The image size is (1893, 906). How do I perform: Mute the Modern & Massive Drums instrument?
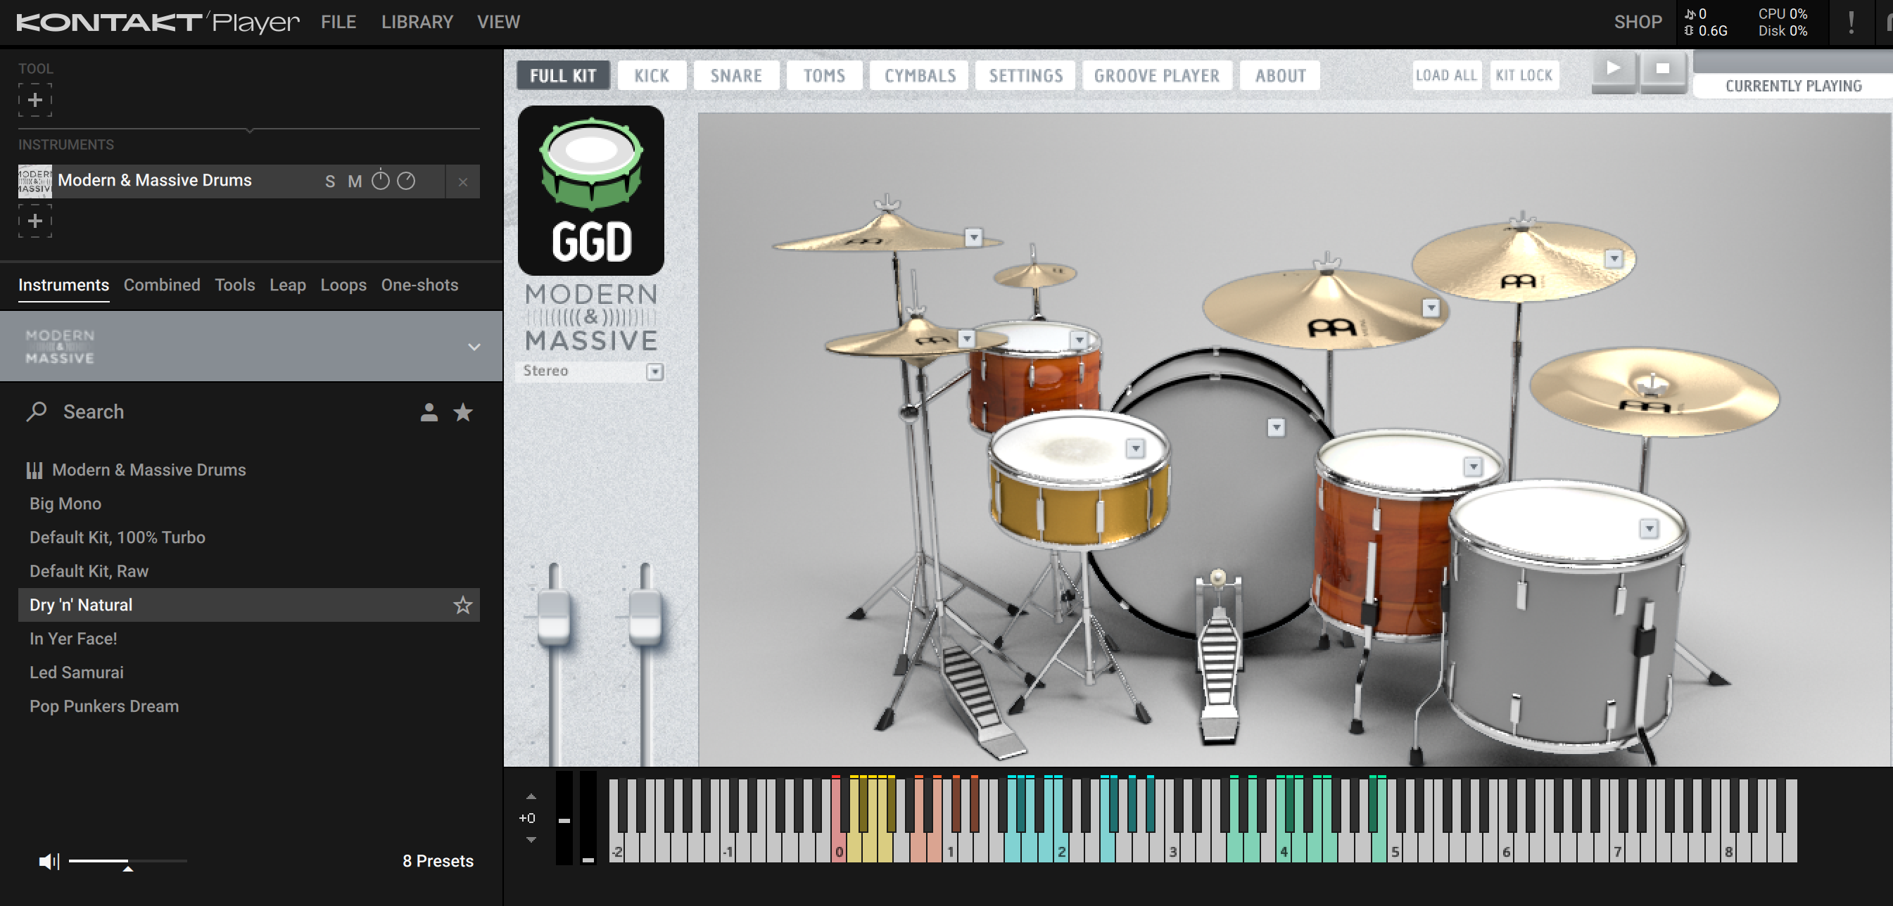(355, 181)
